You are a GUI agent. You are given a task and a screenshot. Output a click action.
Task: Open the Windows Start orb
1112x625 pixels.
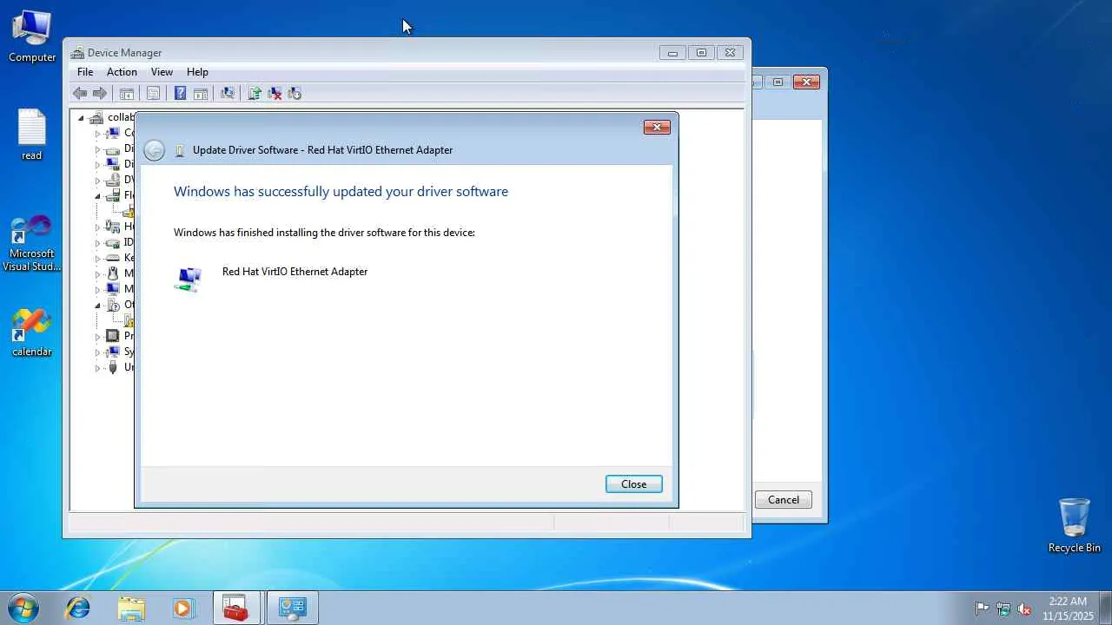(23, 608)
